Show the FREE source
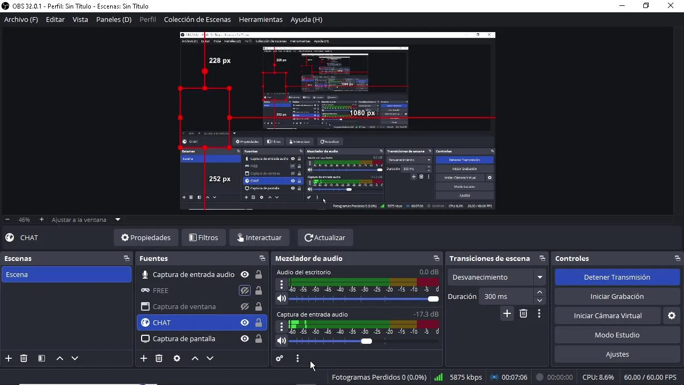The width and height of the screenshot is (684, 385). tap(245, 290)
